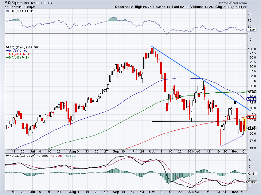
Task: Click the Dec label under price chart
Action: (235, 151)
